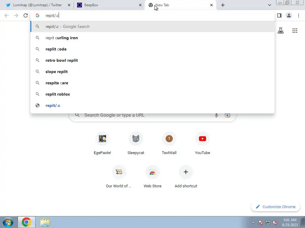Open Chrome side panel

(279, 15)
